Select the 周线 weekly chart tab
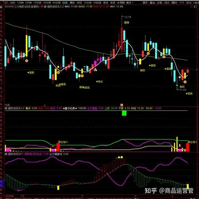The height and width of the screenshot is (199, 199). 72,3
